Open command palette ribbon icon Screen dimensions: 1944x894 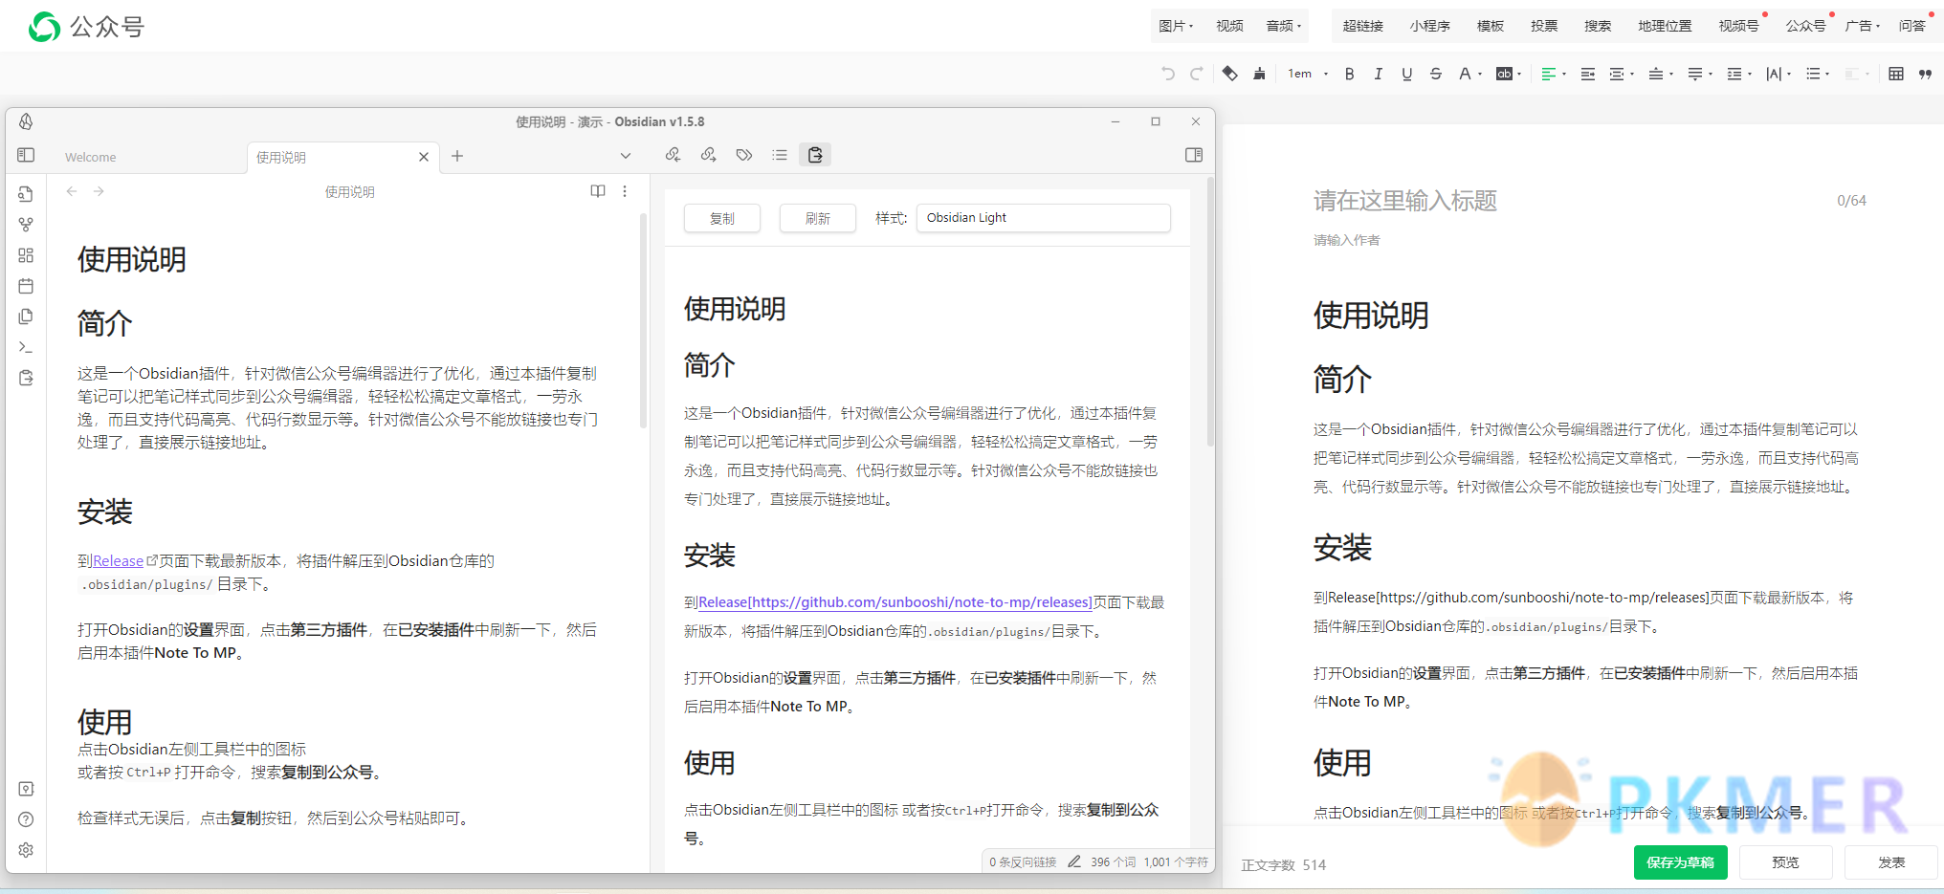[x=26, y=347]
